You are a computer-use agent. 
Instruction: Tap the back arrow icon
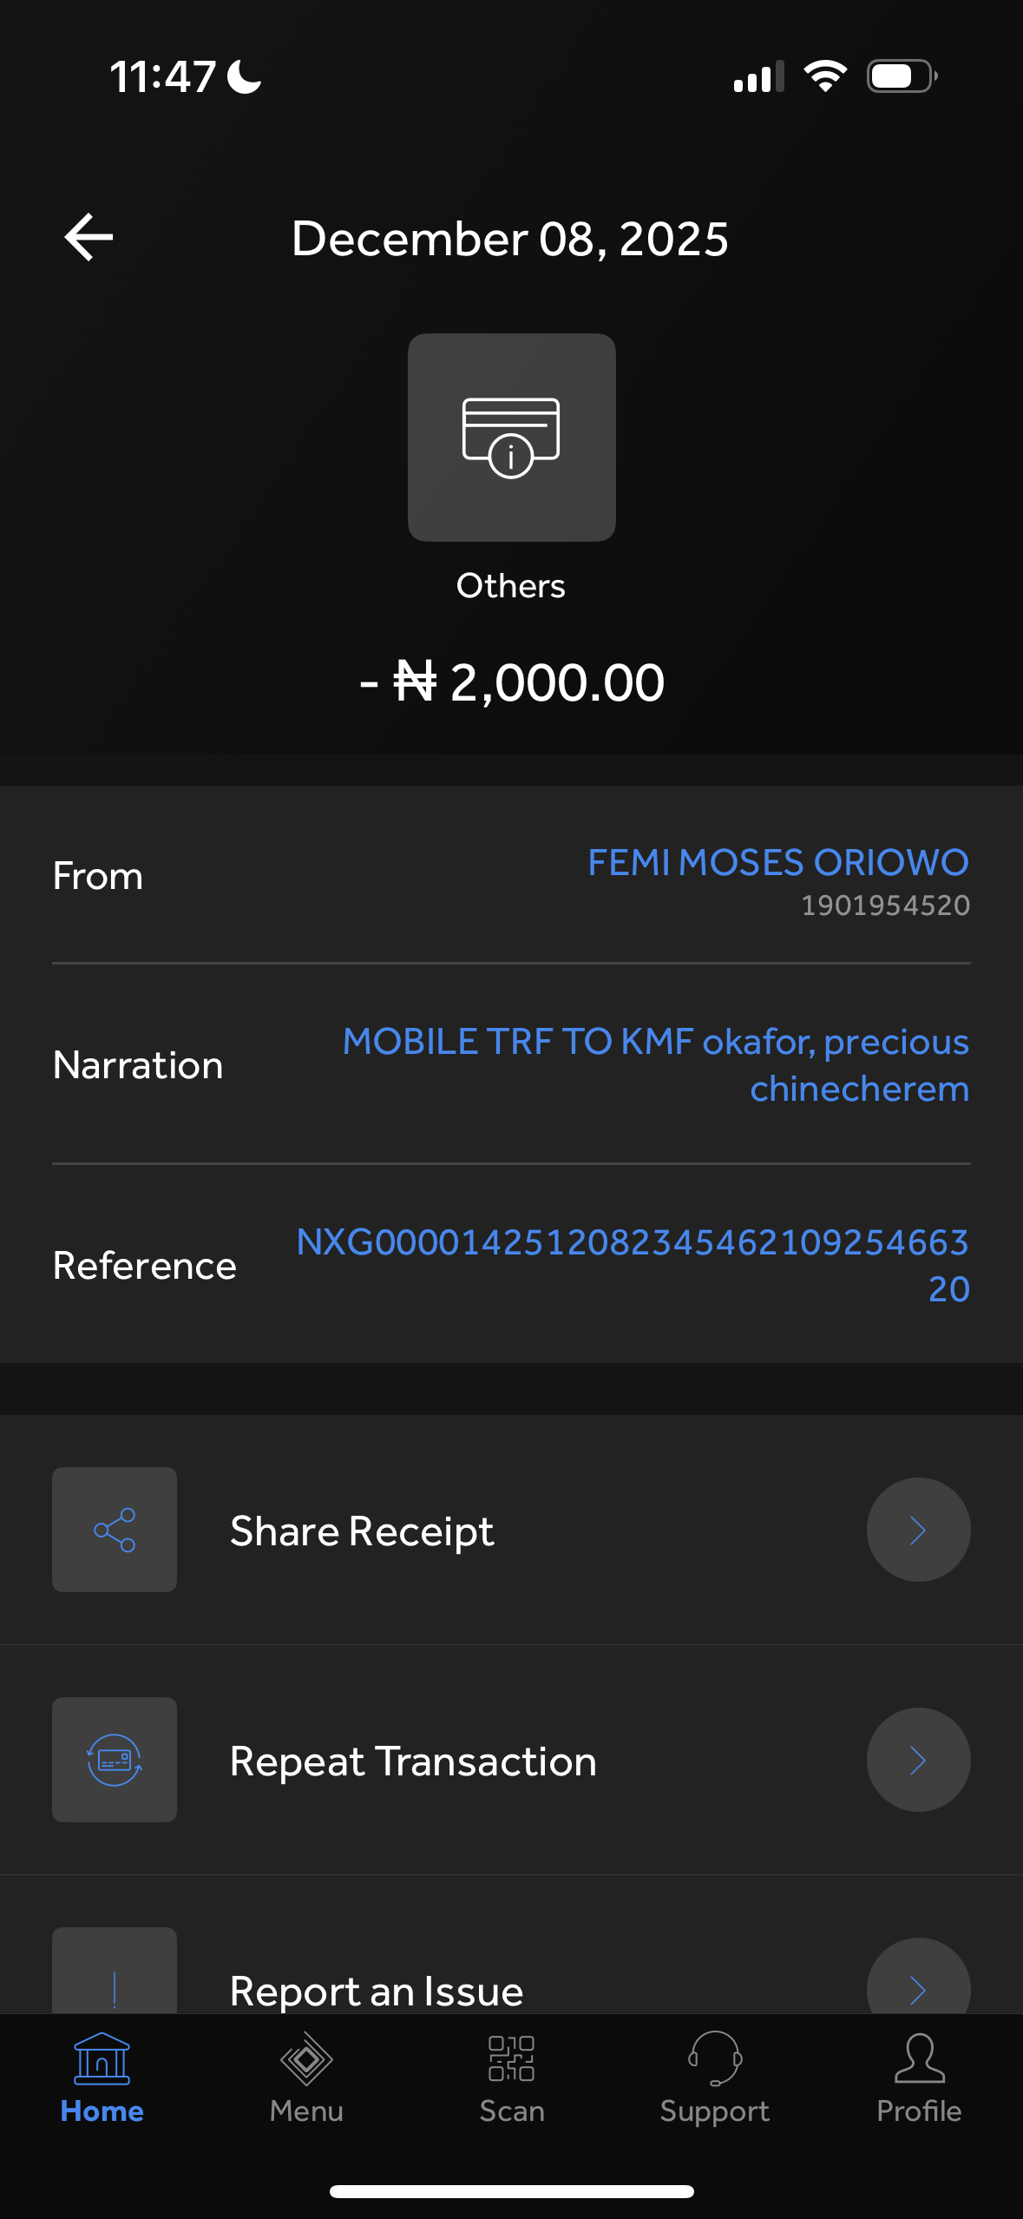click(x=89, y=237)
